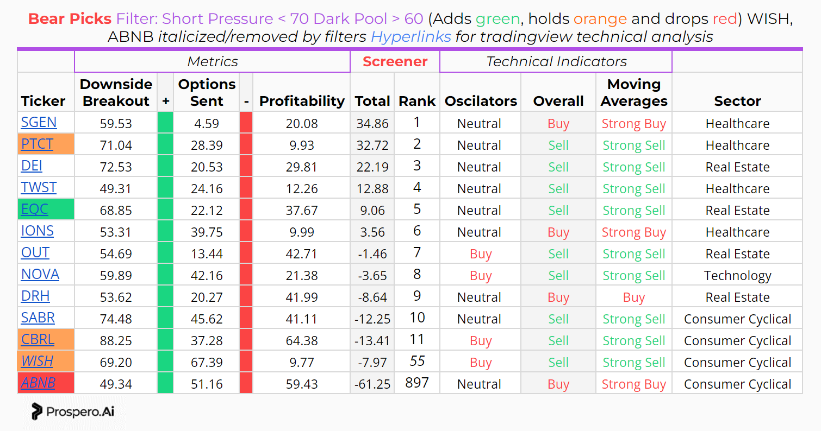821x431 pixels.
Task: Click OUT oscillators Buy cell
Action: coord(481,253)
